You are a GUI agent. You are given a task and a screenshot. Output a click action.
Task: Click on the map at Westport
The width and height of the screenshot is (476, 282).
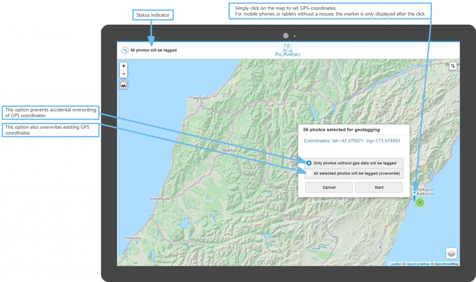(202, 98)
